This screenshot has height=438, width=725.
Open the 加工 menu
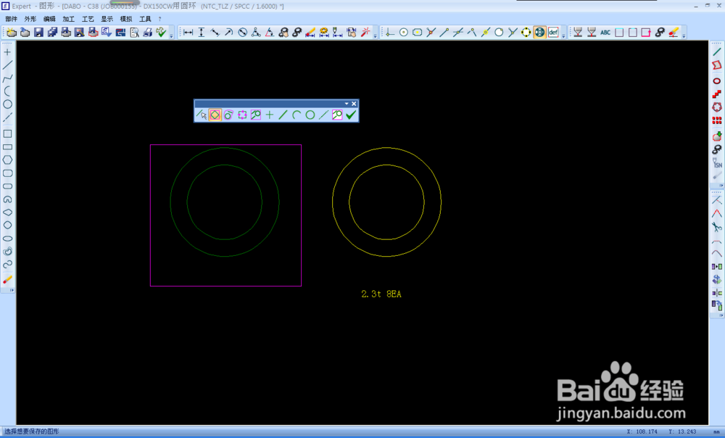(68, 19)
